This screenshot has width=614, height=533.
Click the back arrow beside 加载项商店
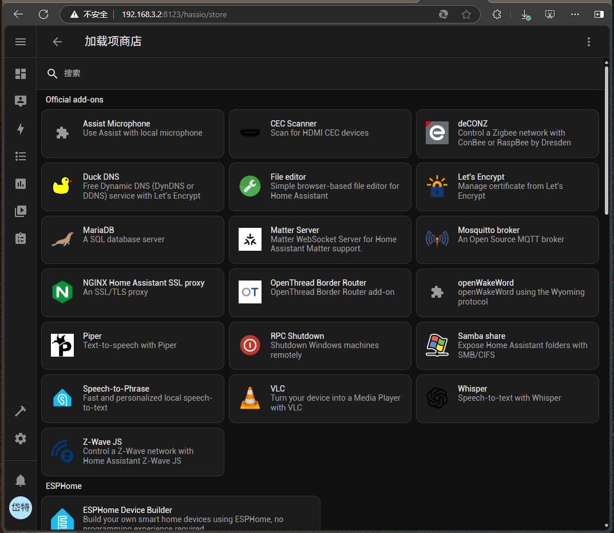tap(57, 42)
